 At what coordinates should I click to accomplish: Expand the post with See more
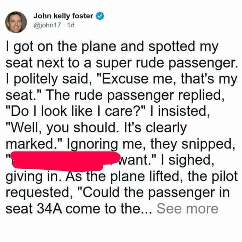point(187,209)
